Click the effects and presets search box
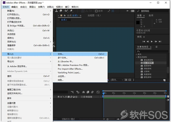Image resolution: width=171 pixels, height=122 pixels. coord(152,51)
